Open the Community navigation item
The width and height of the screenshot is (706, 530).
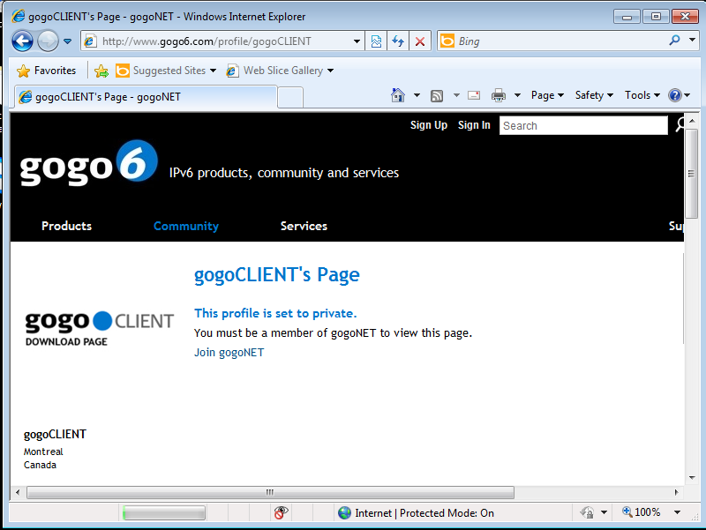coord(186,226)
